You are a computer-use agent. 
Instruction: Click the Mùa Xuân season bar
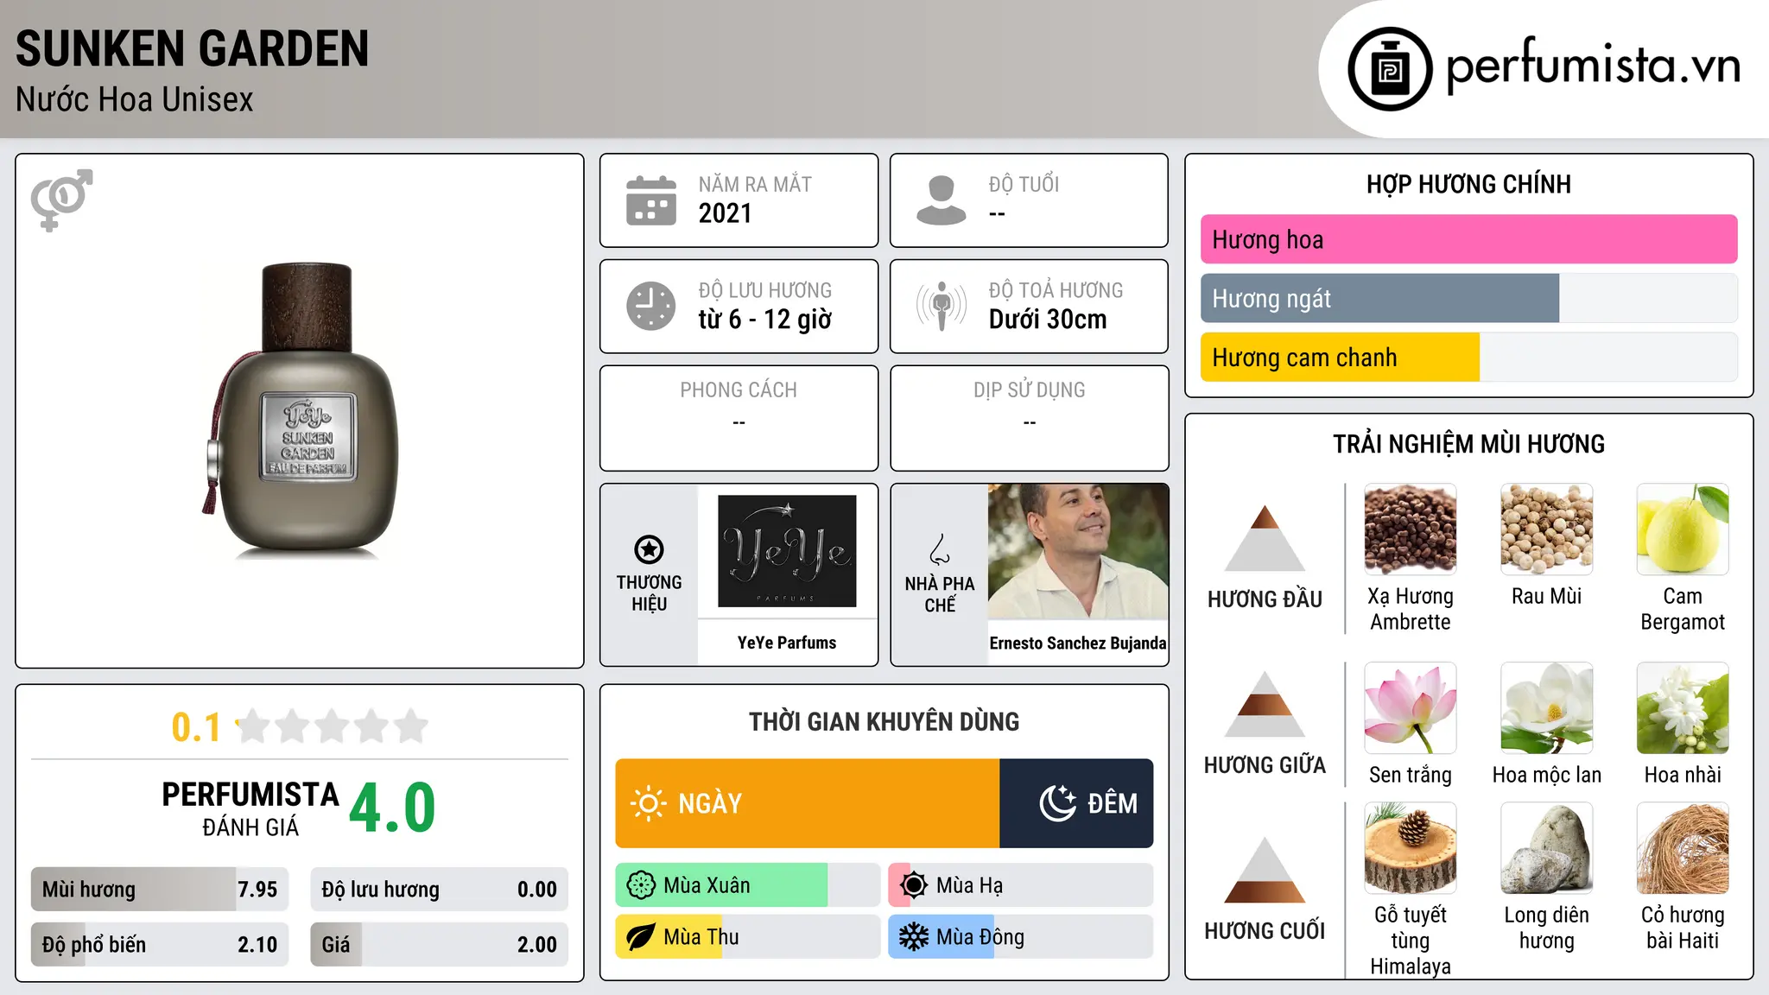748,885
